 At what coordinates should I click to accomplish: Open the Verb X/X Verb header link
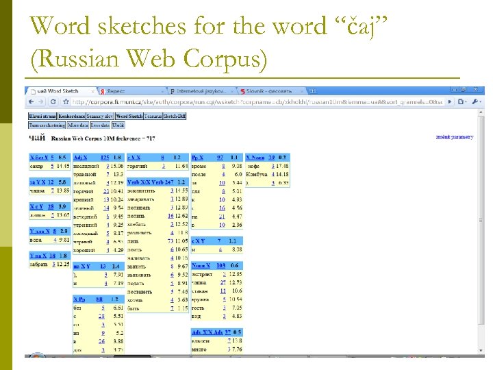[146, 182]
